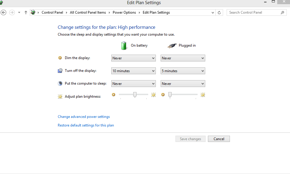290x174 pixels.
Task: Open Put the computer to sleep battery dropdown
Action: 133,84
